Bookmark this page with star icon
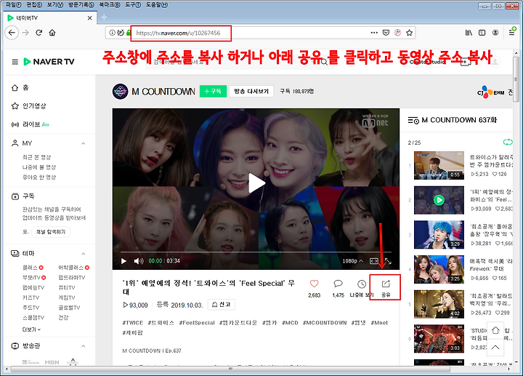The width and height of the screenshot is (523, 376). coord(409,33)
